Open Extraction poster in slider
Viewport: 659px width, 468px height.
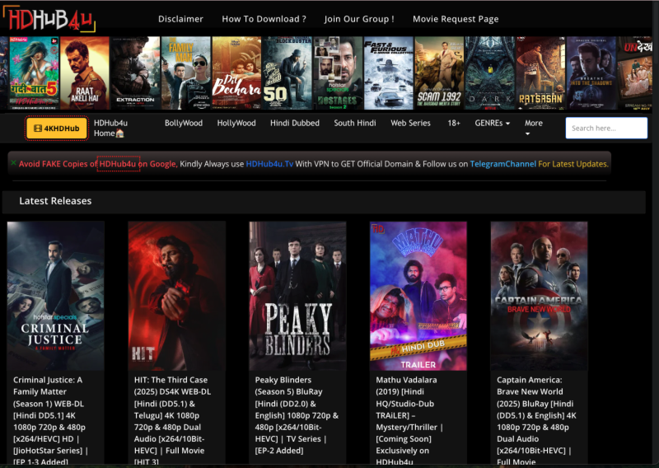[135, 73]
